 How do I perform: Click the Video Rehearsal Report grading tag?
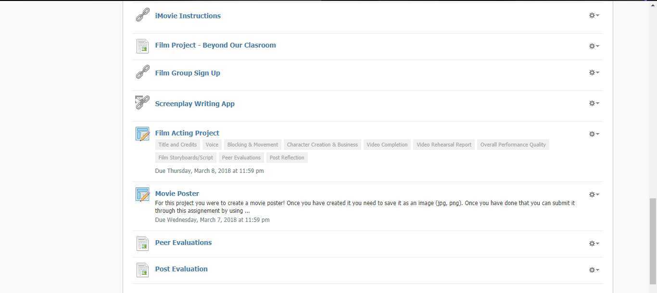pyautogui.click(x=443, y=145)
